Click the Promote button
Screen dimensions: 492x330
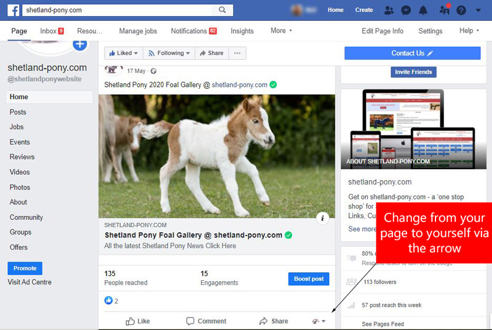click(x=25, y=268)
